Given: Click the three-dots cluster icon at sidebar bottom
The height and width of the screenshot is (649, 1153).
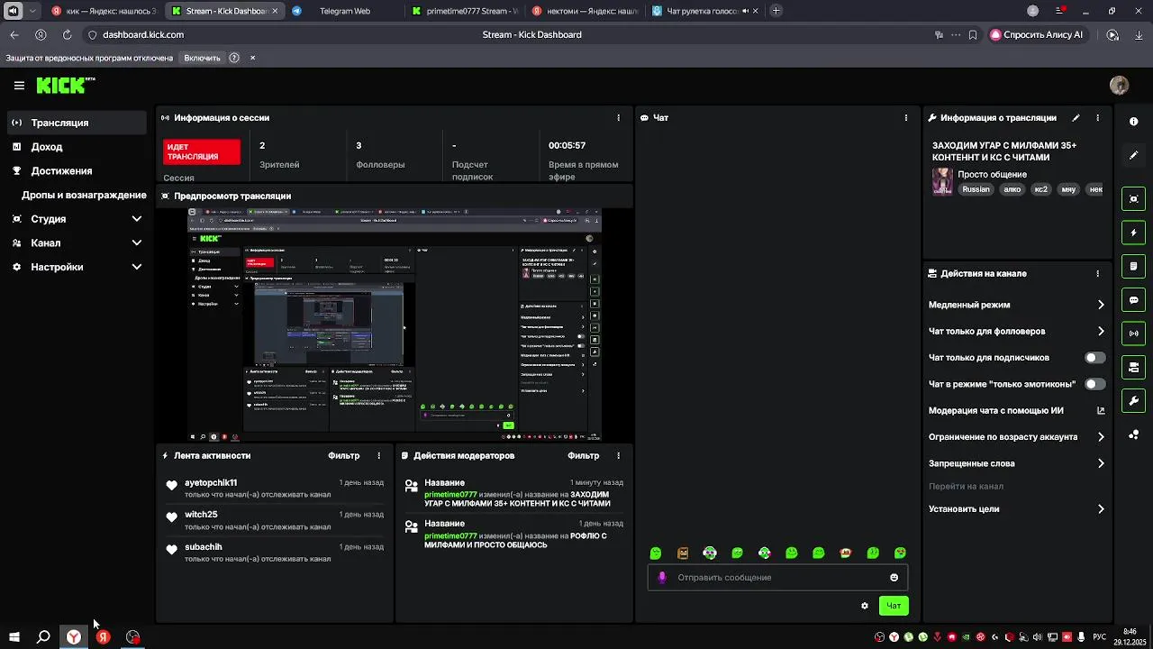Looking at the screenshot, I should point(1134,435).
